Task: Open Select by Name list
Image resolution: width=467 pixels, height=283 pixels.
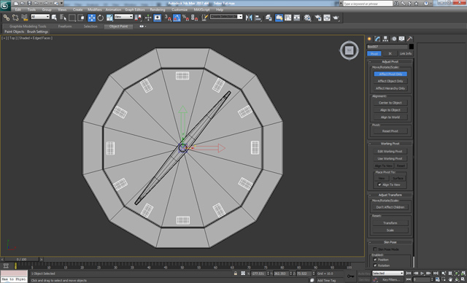Action: coord(63,18)
